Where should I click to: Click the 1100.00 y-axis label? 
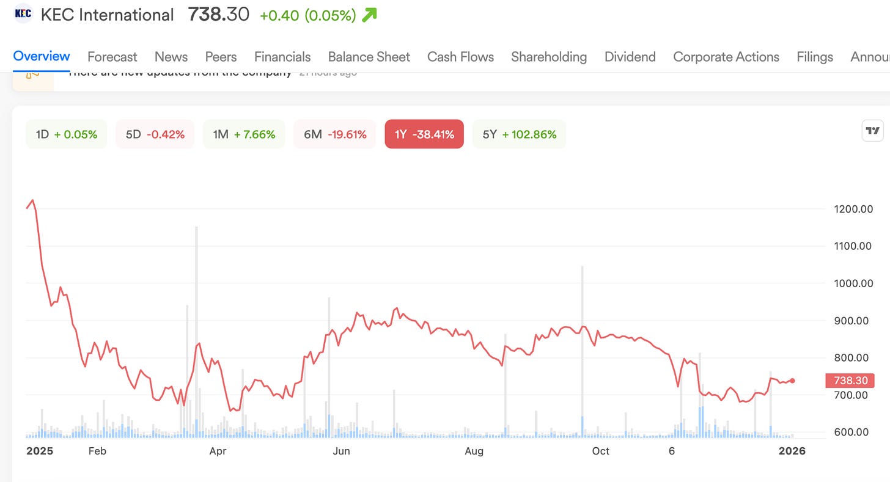853,246
